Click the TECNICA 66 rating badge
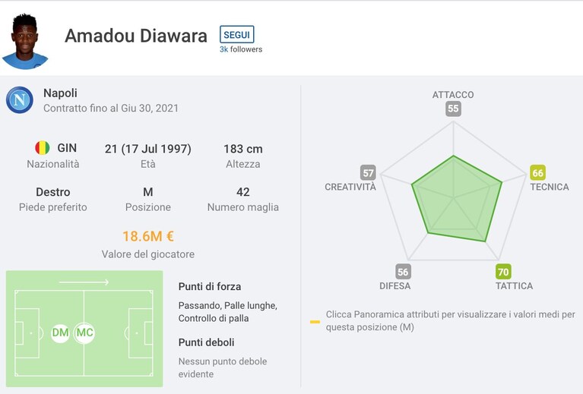The image size is (583, 394). [537, 172]
